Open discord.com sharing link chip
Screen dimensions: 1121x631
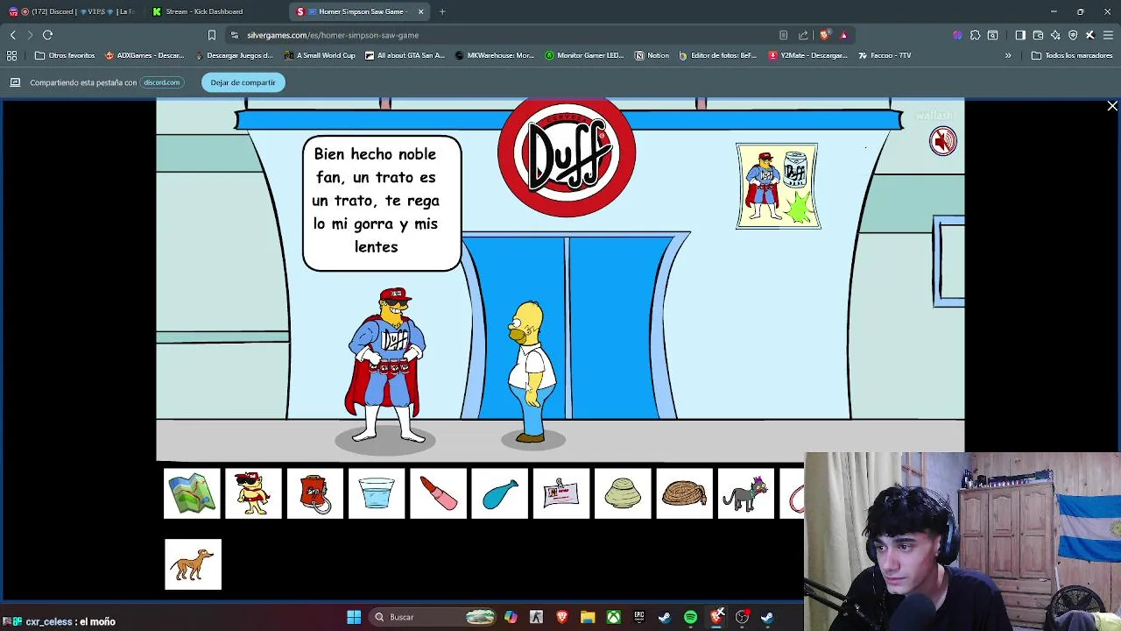click(x=161, y=82)
